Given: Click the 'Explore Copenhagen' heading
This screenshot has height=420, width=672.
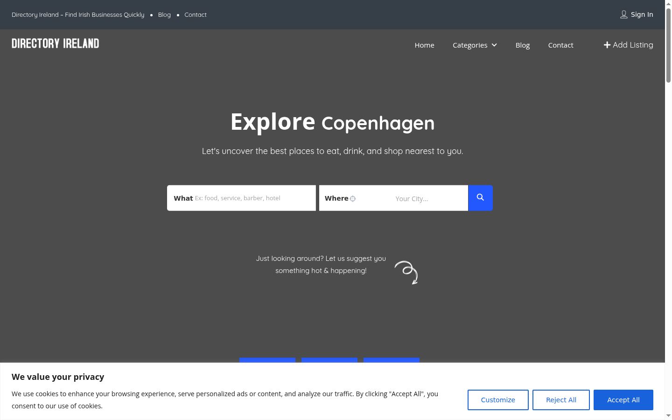Looking at the screenshot, I should 332,122.
